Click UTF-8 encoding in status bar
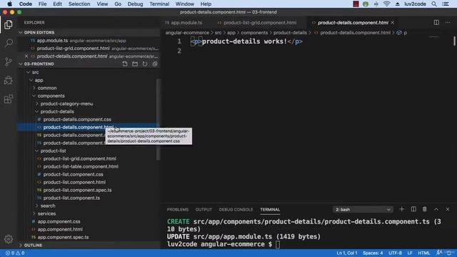 click(395, 253)
